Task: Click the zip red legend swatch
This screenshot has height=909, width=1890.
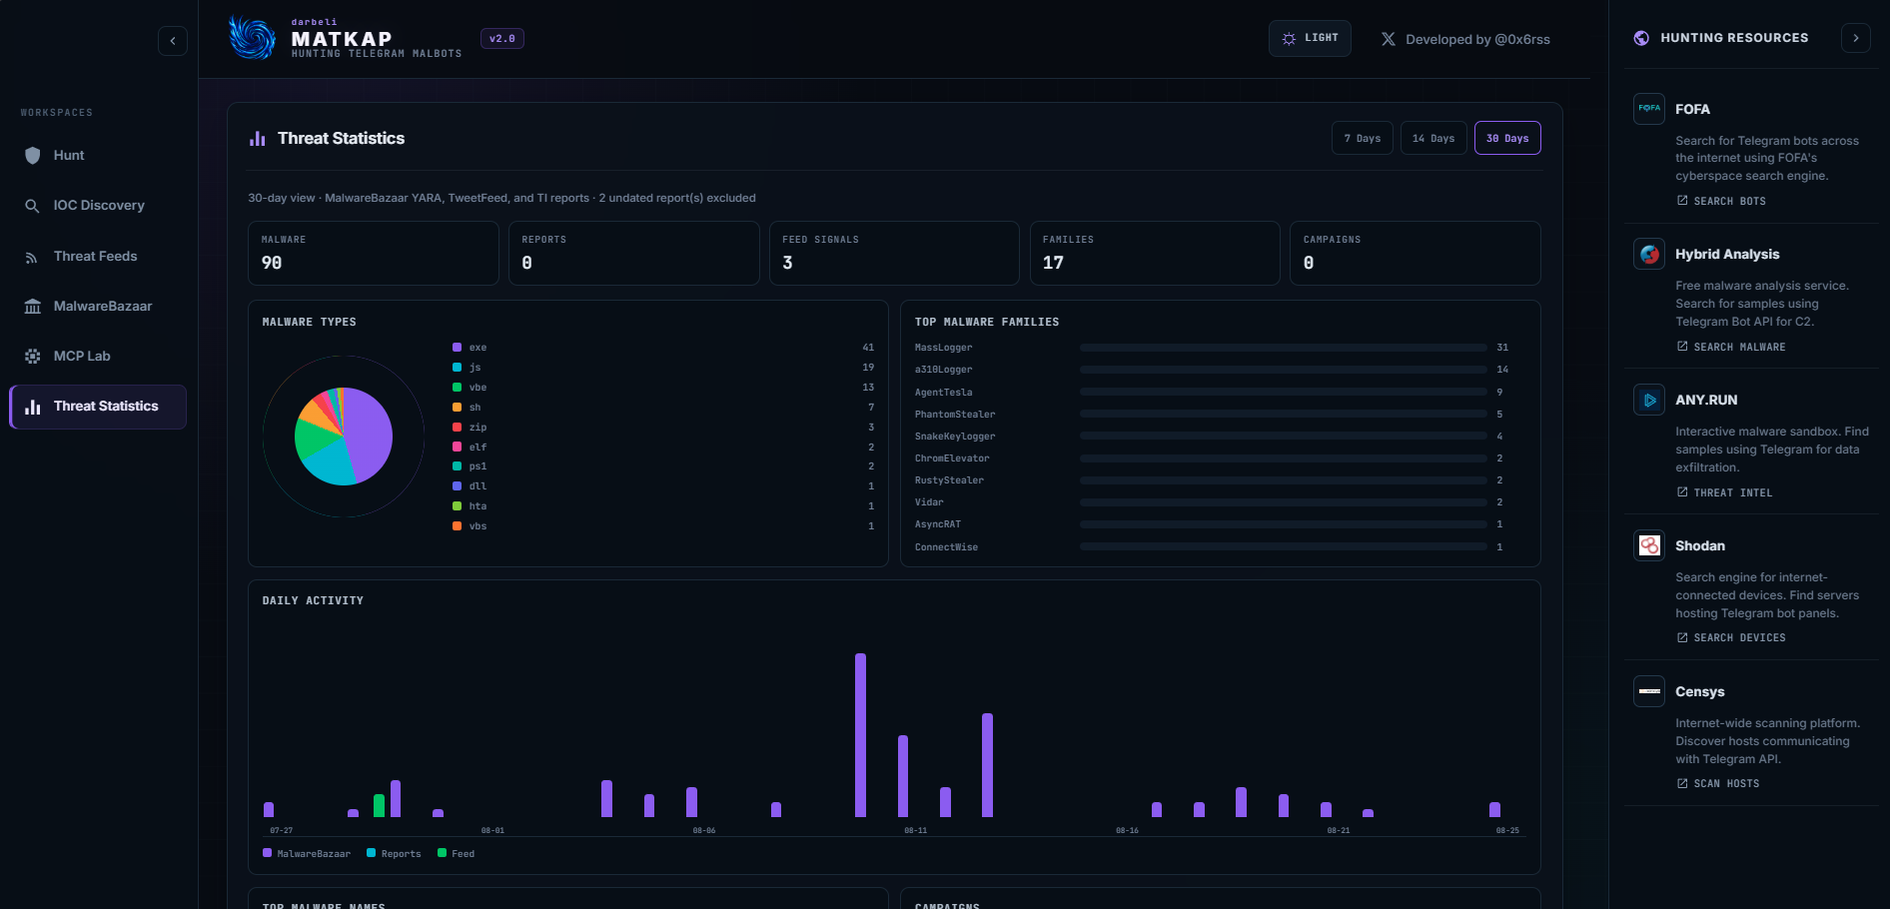Action: click(457, 428)
